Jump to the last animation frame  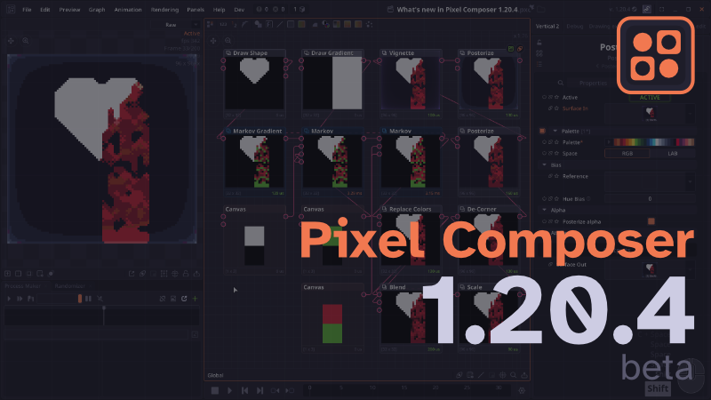pyautogui.click(x=260, y=390)
